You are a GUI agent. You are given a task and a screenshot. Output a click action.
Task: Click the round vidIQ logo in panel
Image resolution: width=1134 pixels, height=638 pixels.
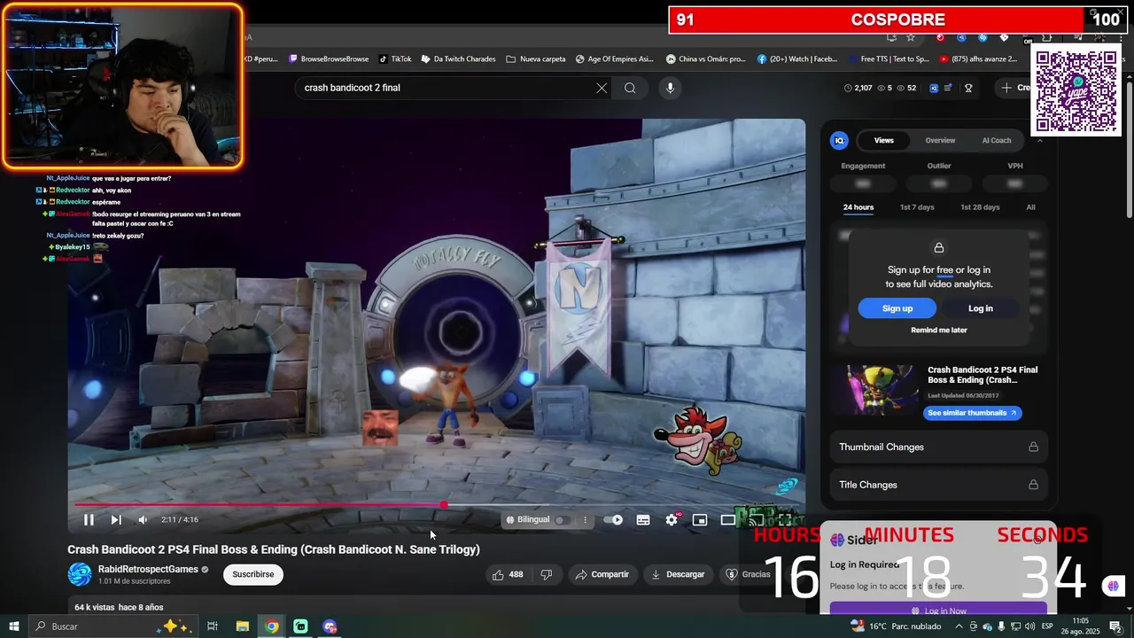point(839,140)
